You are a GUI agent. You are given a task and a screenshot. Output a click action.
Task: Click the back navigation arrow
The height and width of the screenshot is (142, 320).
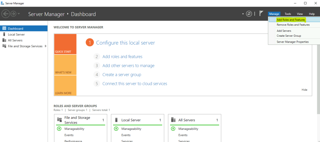coord(5,14)
